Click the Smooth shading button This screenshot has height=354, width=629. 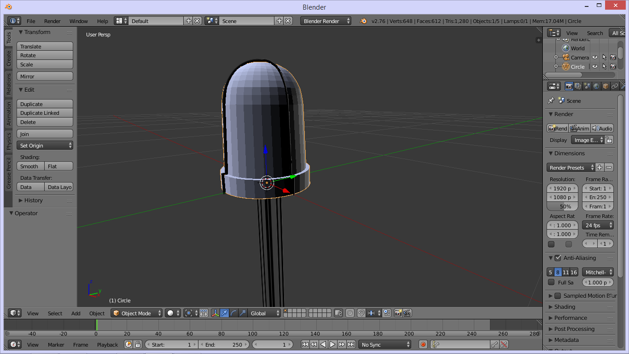click(30, 166)
